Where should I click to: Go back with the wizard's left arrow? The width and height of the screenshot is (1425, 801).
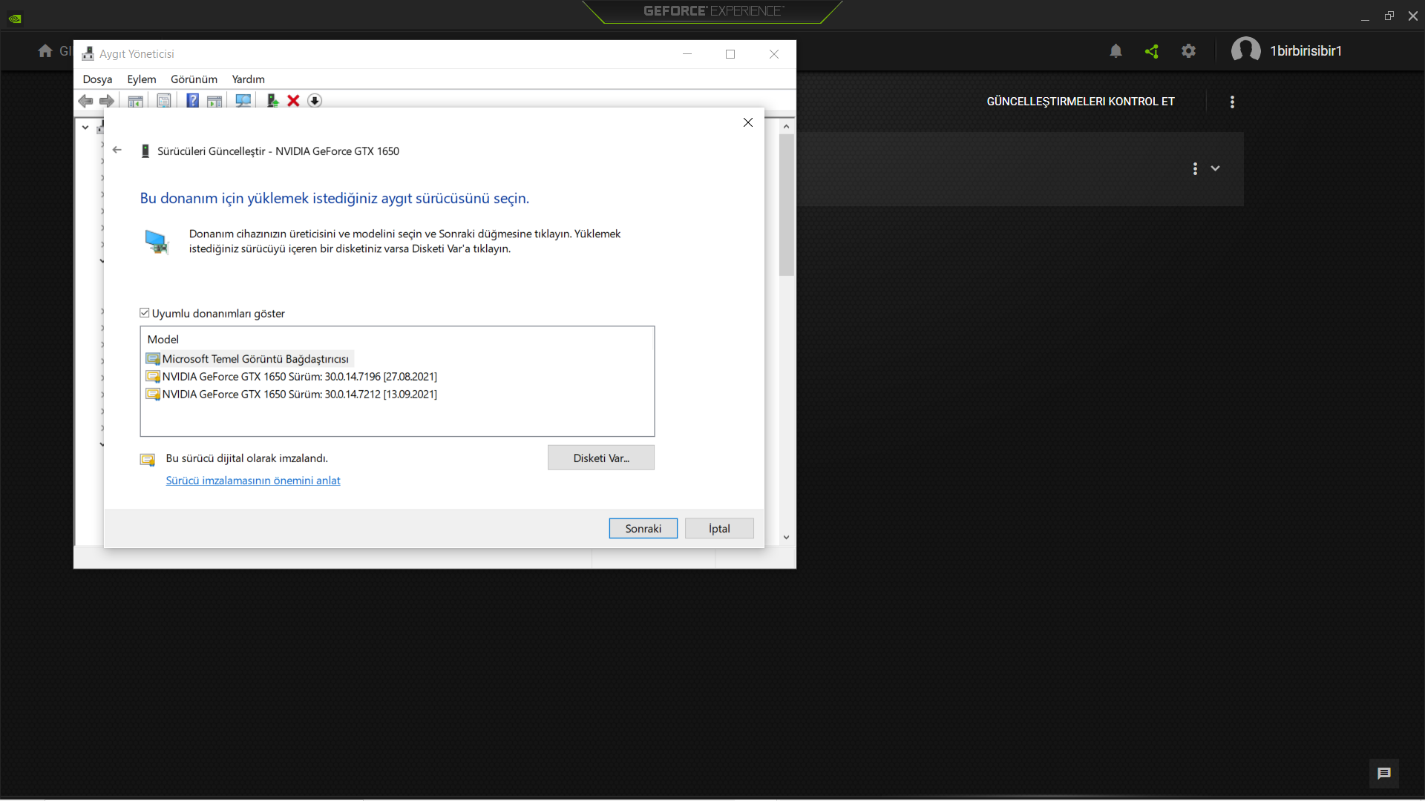click(x=117, y=151)
